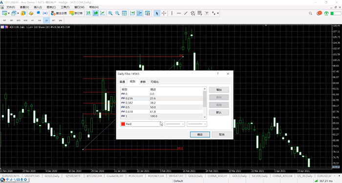Open the 插入(I) menu
This screenshot has width=342, height=183.
point(38,7)
